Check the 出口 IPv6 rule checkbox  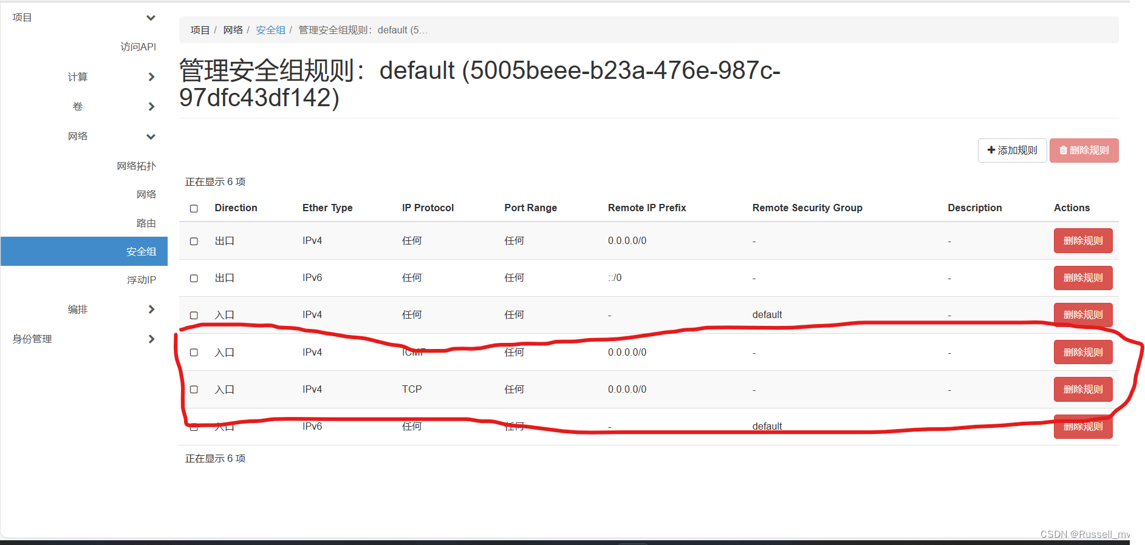(x=194, y=278)
